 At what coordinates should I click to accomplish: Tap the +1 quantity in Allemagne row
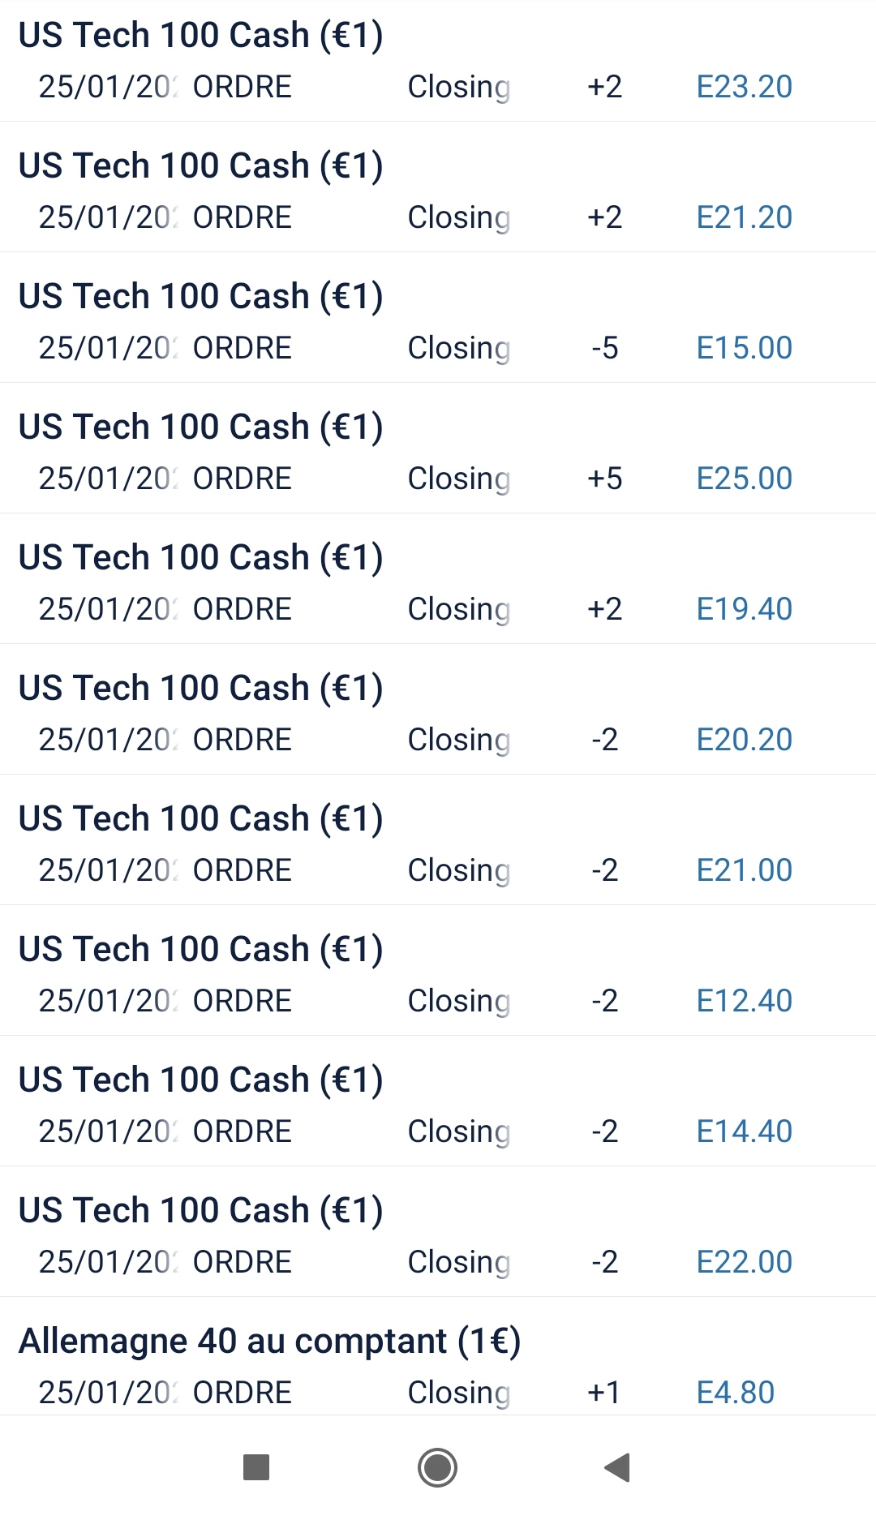coord(603,1393)
